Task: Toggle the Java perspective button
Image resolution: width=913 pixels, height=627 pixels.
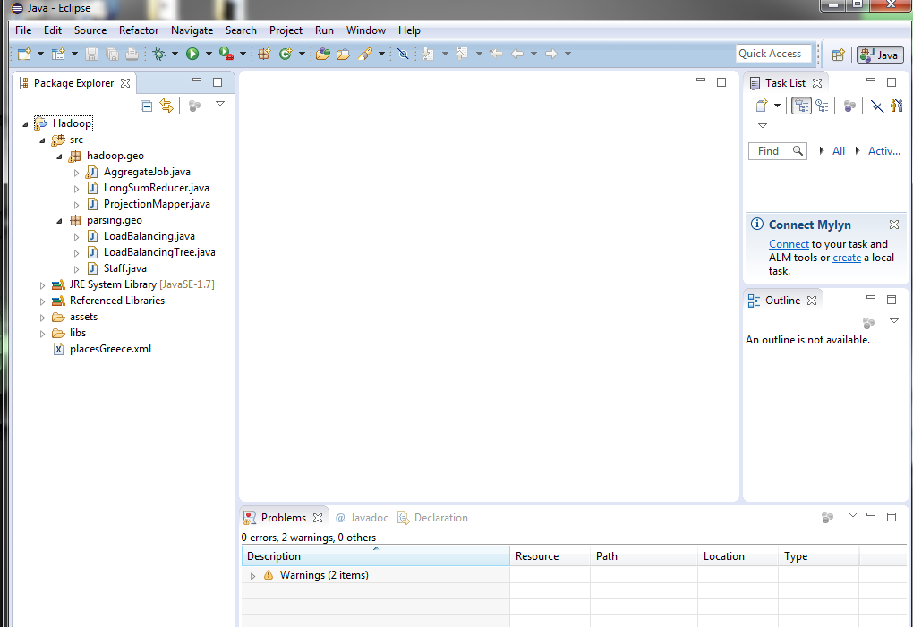Action: coord(880,55)
